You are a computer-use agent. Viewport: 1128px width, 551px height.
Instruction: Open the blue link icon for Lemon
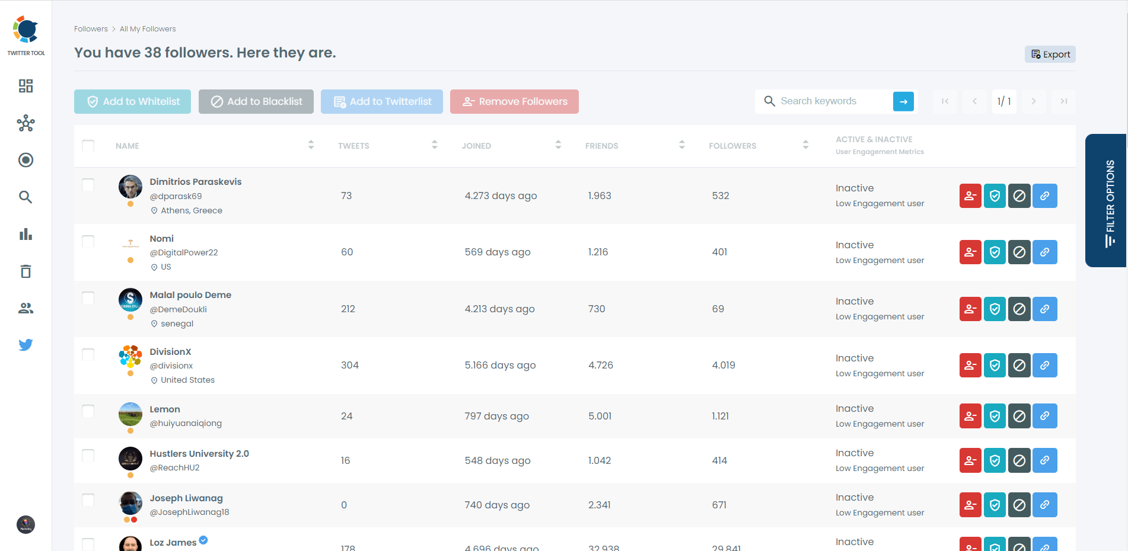pos(1045,416)
